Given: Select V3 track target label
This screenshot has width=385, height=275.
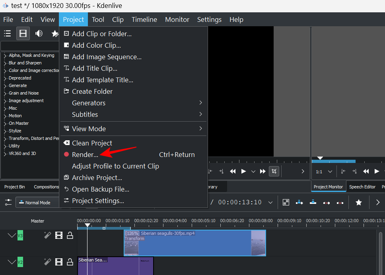Looking at the screenshot, I should (x=20, y=236).
